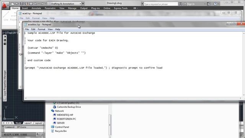Screen dimensions: 245x138
Task: Switch to the Model tab
Action: tap(18, 123)
